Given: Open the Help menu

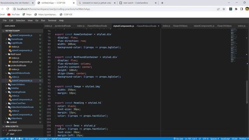Looking at the screenshot, I should [61, 21].
